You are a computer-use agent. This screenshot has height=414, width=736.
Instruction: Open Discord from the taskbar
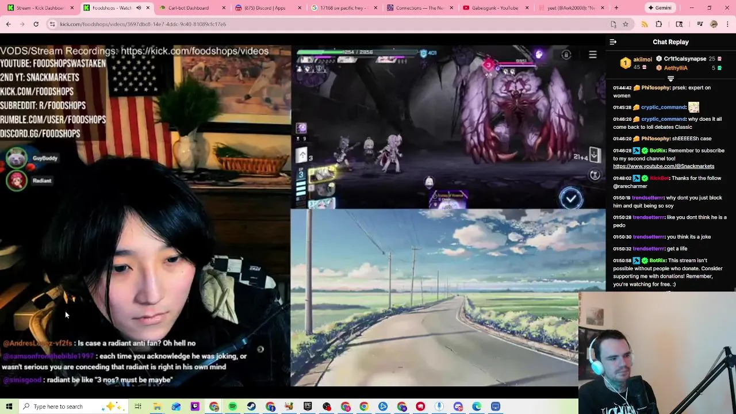458,407
